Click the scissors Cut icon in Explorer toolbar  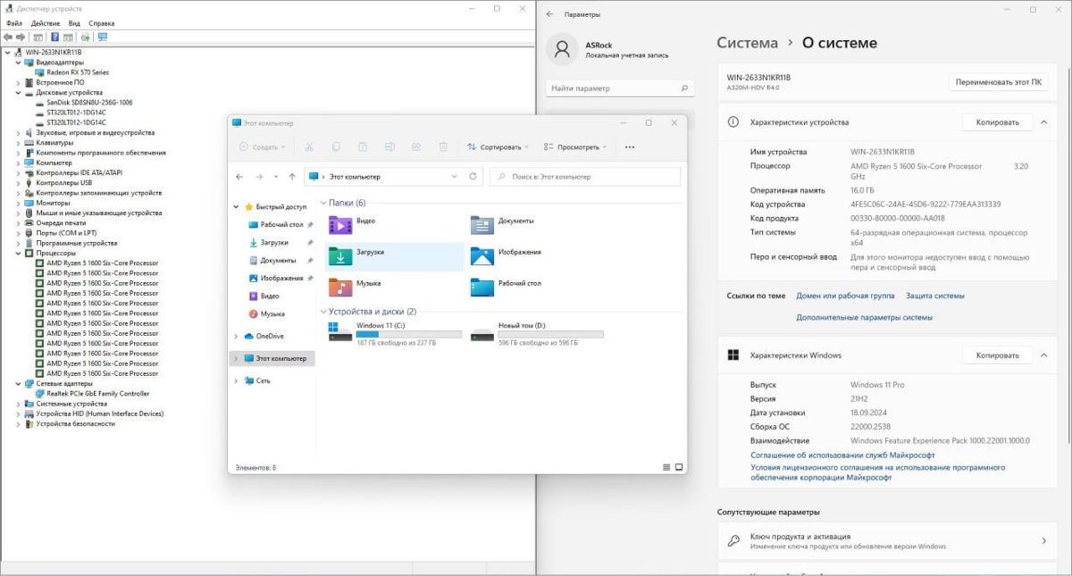(309, 146)
